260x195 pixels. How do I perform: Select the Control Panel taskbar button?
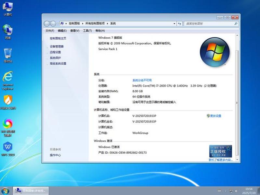click(31, 191)
